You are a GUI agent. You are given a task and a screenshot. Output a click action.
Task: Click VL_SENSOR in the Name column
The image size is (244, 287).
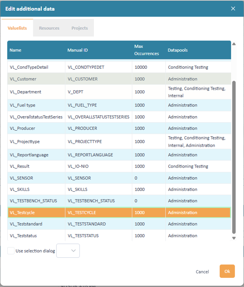point(21,178)
